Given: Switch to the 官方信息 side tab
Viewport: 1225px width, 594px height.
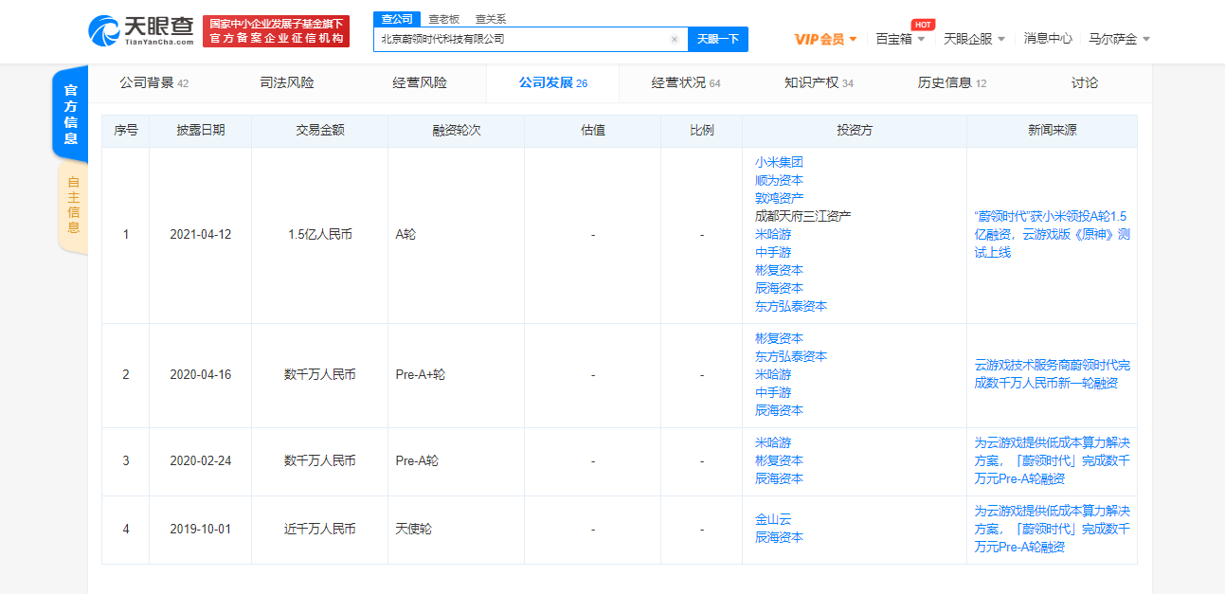Looking at the screenshot, I should pyautogui.click(x=70, y=115).
